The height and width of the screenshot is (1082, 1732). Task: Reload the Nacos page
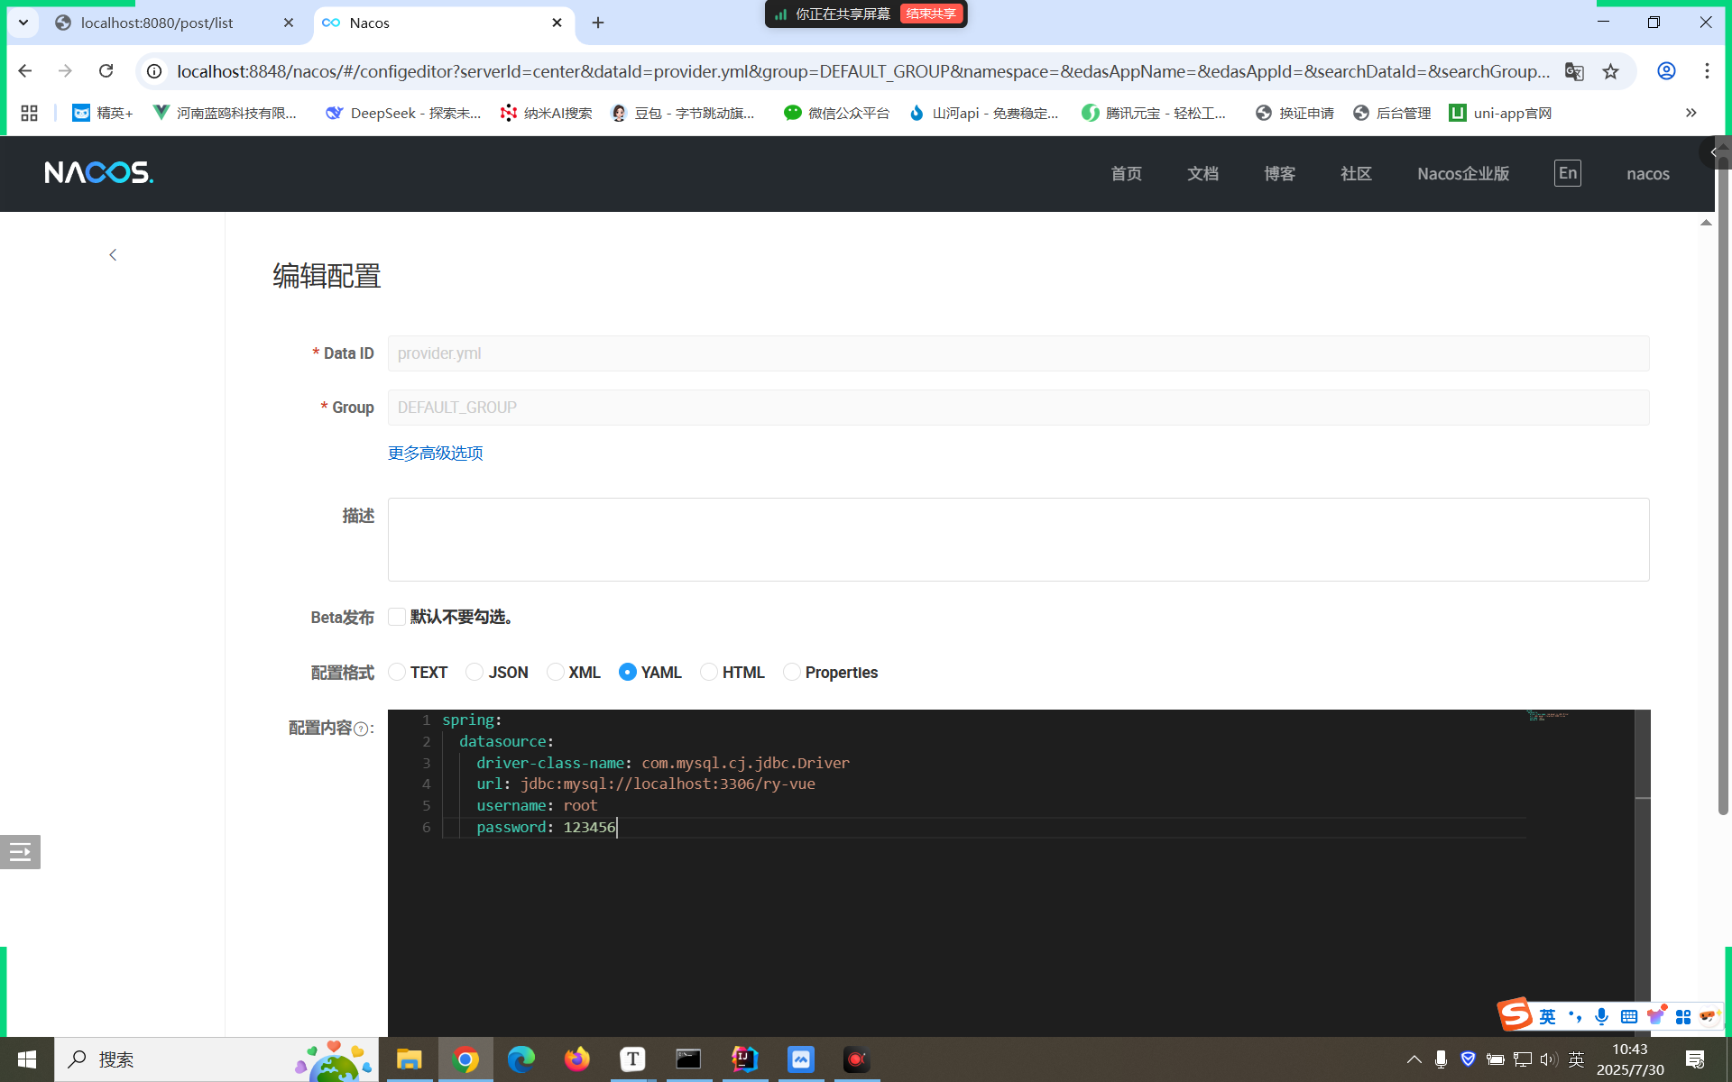(106, 71)
